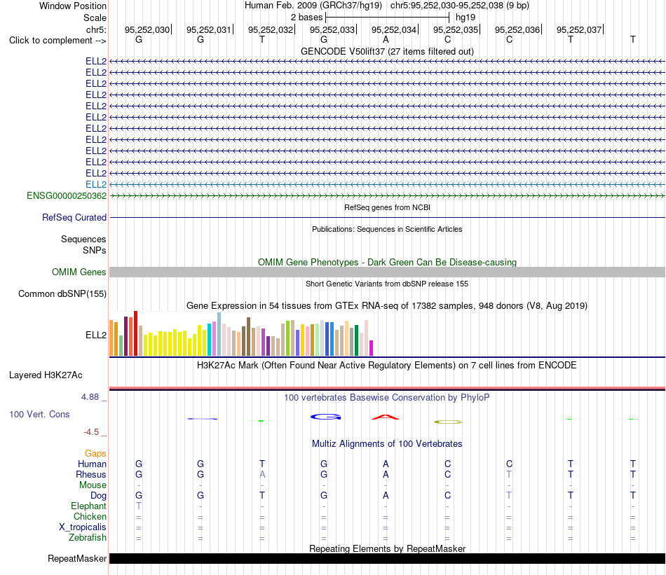The height and width of the screenshot is (575, 666).
Task: Click 'chr5:95,252,030-95,252,038 (9 bp)' position text
Action: click(460, 6)
